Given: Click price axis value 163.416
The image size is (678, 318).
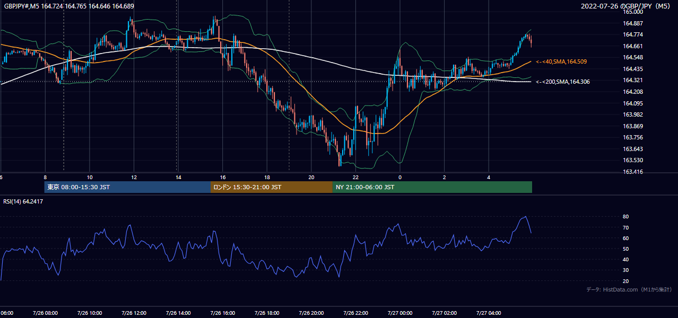Looking at the screenshot, I should (633, 172).
